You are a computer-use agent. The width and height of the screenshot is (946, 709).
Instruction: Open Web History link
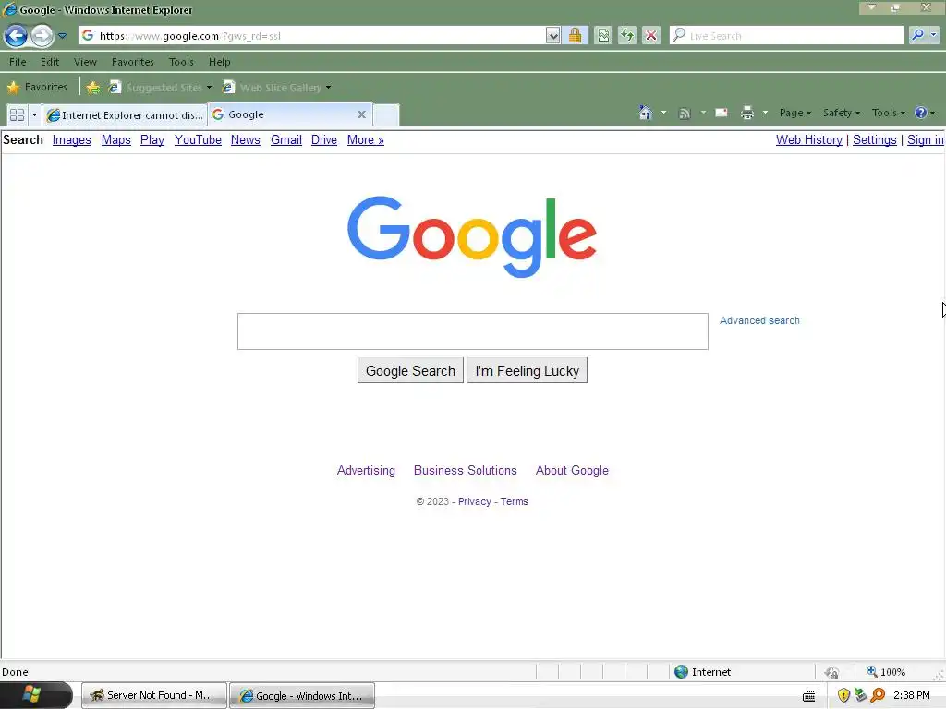pyautogui.click(x=809, y=140)
